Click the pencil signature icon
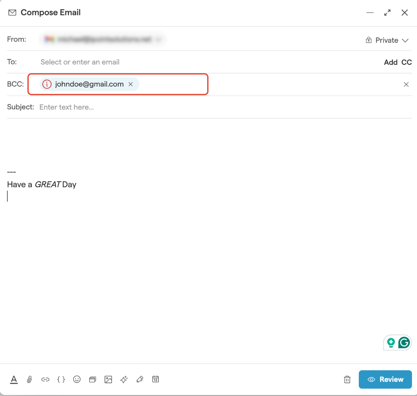The height and width of the screenshot is (396, 417). (x=140, y=379)
